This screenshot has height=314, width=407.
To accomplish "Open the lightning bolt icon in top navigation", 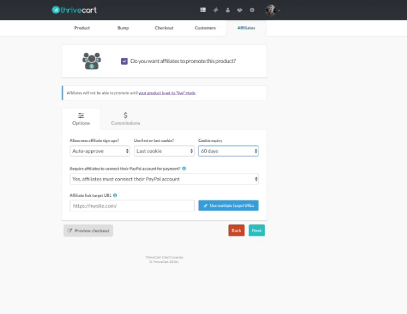I will pos(216,10).
